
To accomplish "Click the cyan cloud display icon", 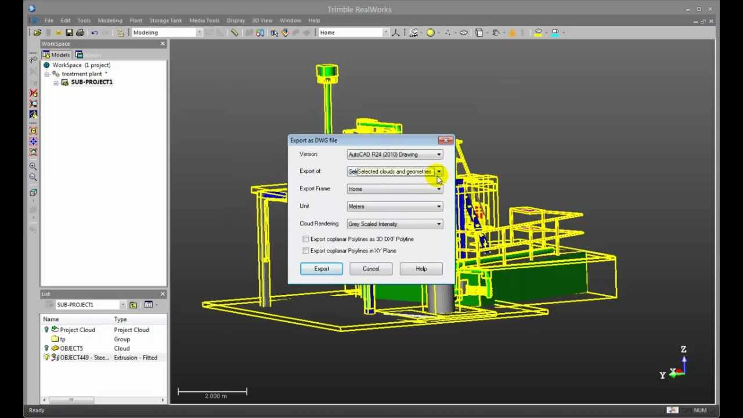I will point(556,33).
